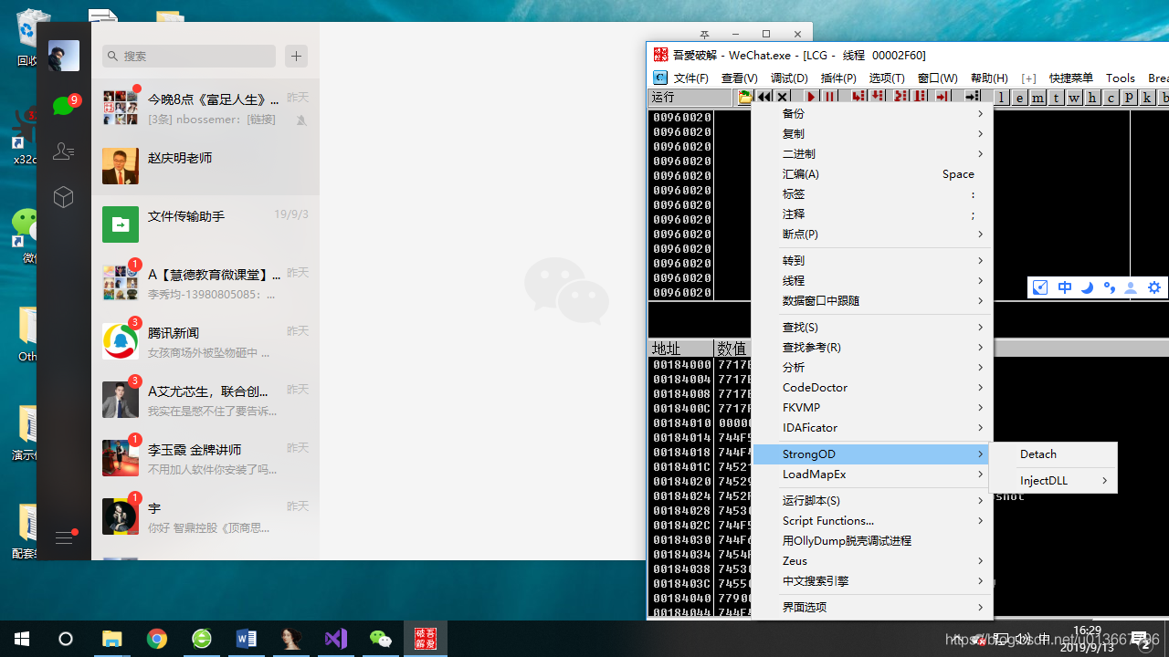The image size is (1169, 657).
Task: Click the open file icon in OllyDbg toolbar
Action: (745, 97)
